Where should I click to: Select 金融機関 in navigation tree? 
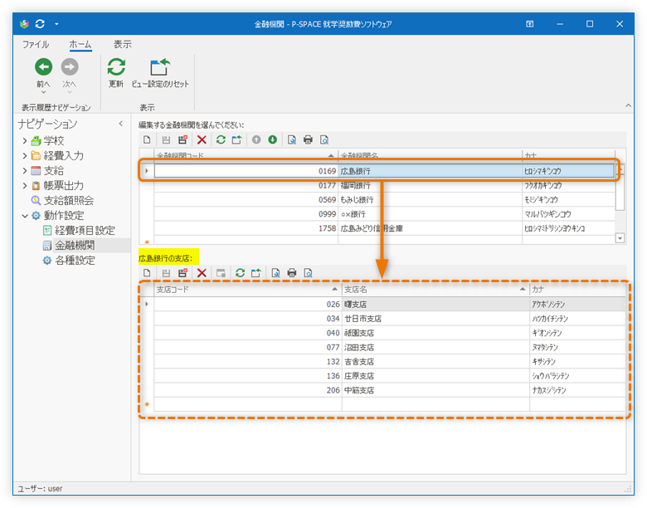(x=75, y=246)
